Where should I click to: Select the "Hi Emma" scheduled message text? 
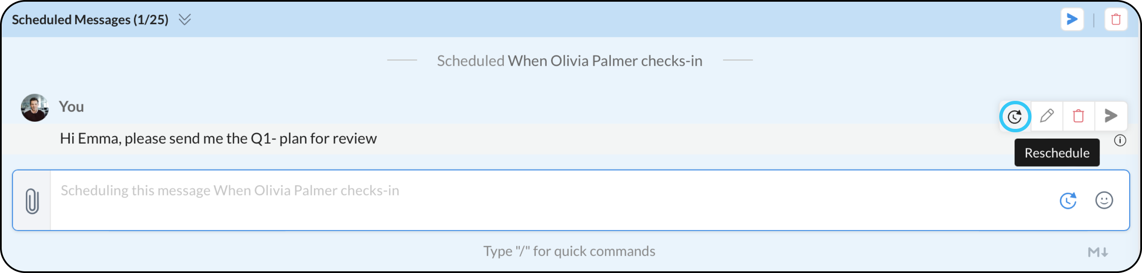click(x=218, y=139)
